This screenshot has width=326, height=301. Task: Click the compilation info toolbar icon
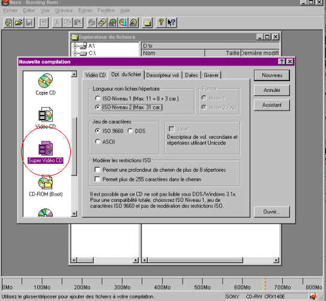point(43,22)
